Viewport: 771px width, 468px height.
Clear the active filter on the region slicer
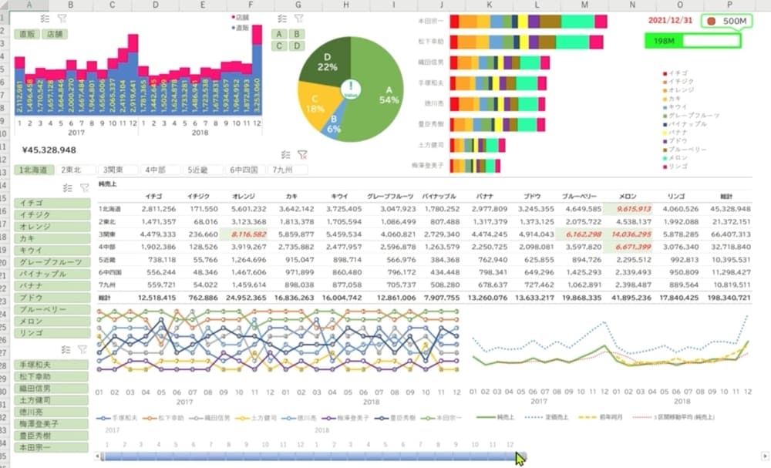[x=302, y=155]
